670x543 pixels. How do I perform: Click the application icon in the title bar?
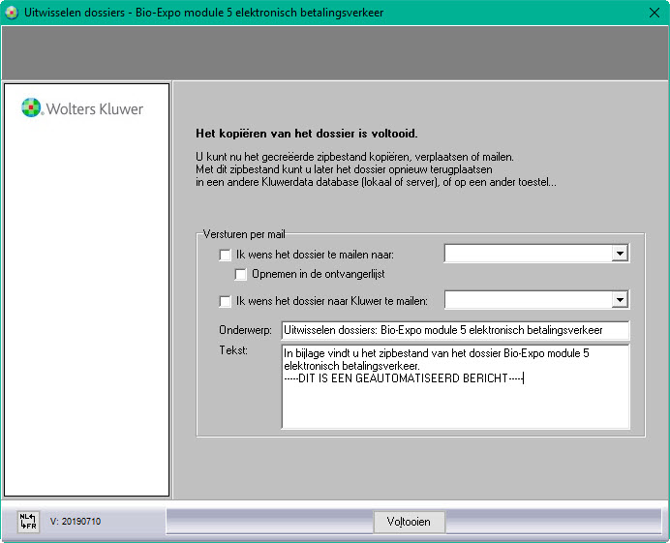coord(13,14)
